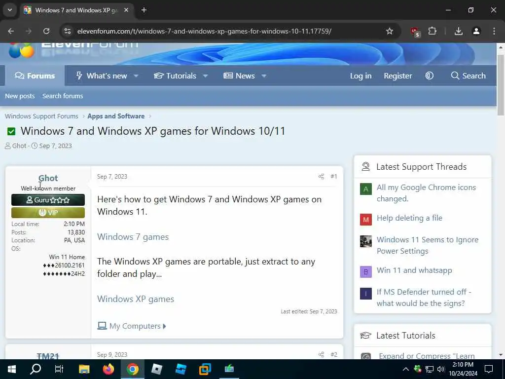Open the Chrome downloads icon
Viewport: 505px width, 379px height.
458,31
